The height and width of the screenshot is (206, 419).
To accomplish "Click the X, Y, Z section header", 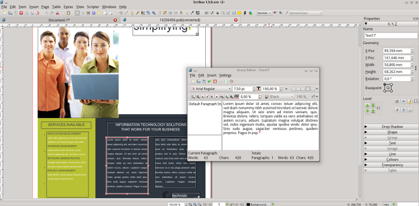I will click(390, 24).
